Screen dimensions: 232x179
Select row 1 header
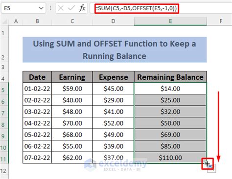pyautogui.click(x=4, y=32)
